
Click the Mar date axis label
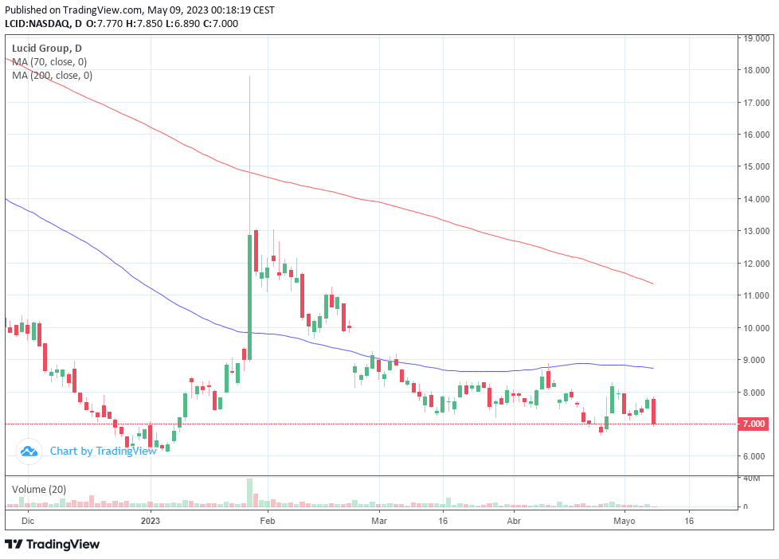[379, 521]
